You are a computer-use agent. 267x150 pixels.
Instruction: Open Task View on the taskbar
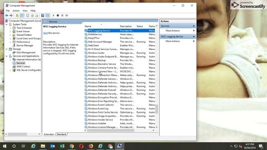pyautogui.click(x=23, y=146)
